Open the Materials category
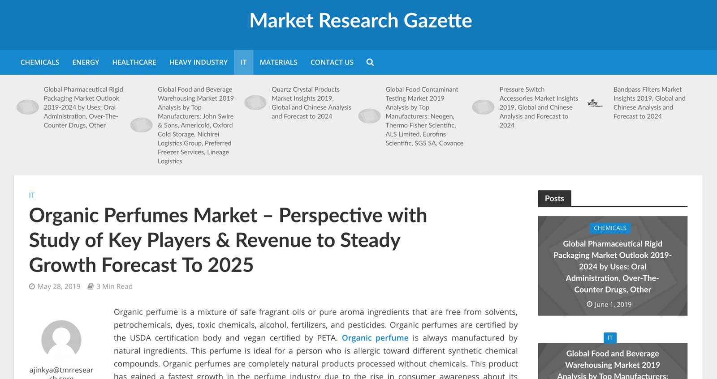The image size is (717, 379). 279,62
